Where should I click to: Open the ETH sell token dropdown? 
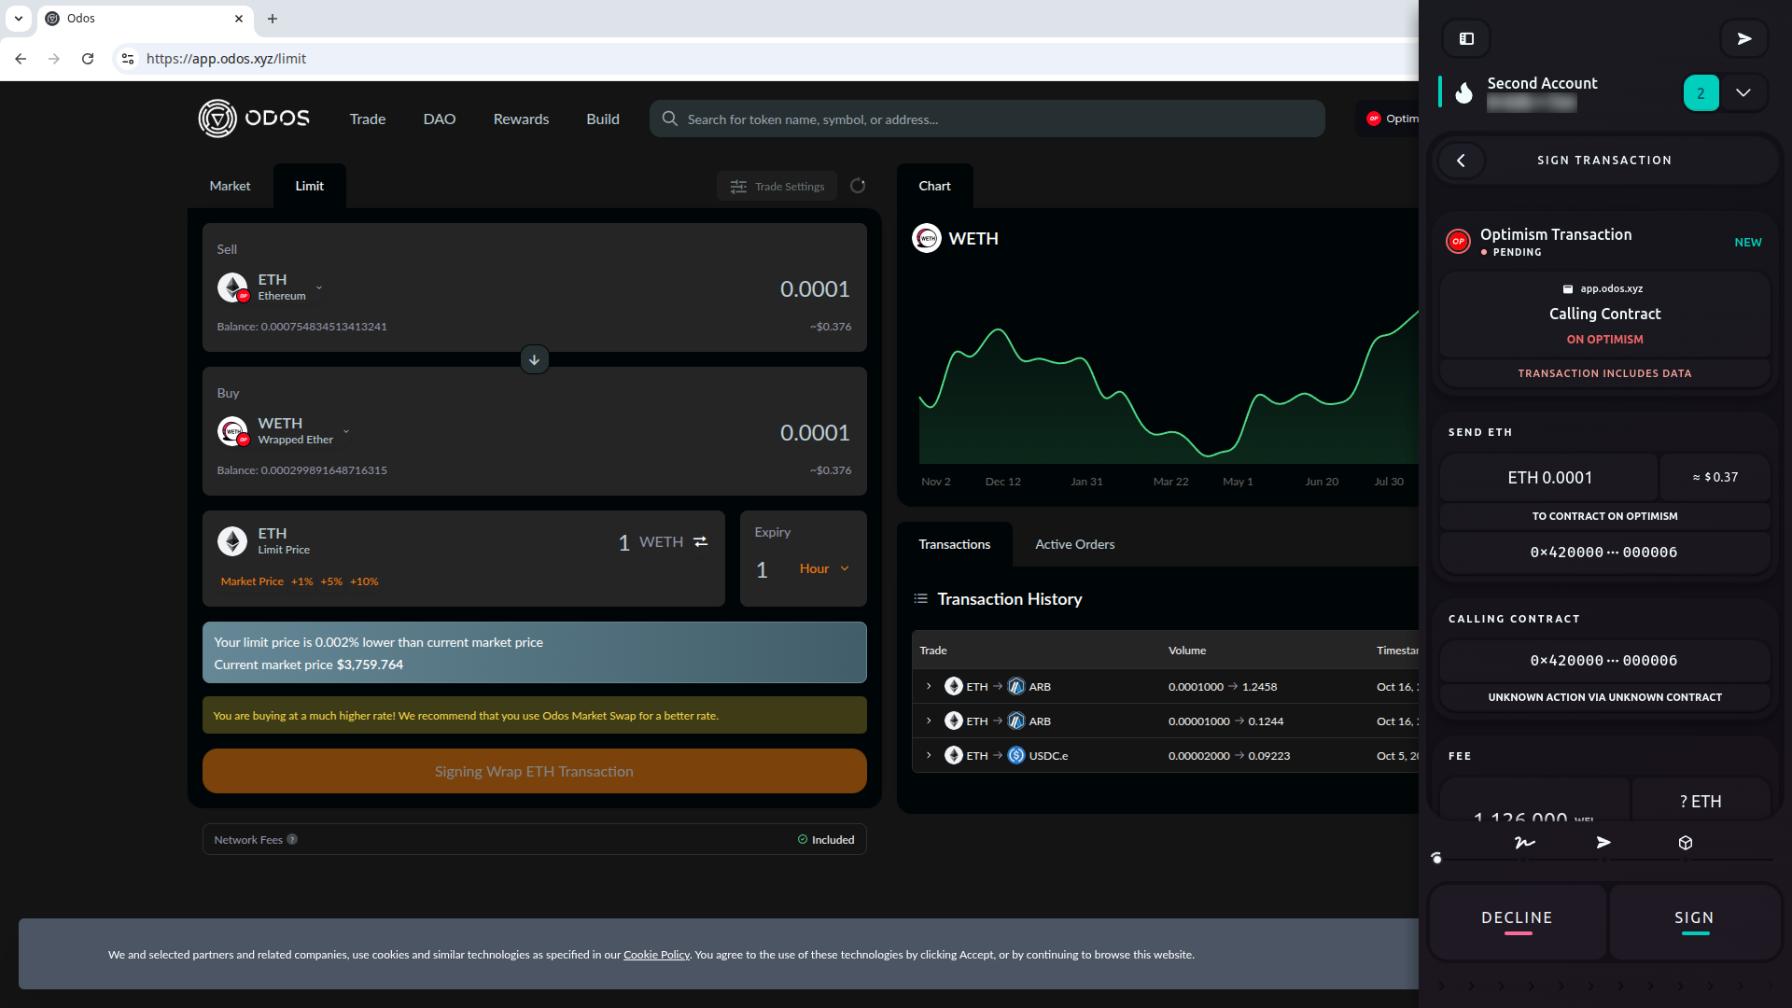pos(319,287)
